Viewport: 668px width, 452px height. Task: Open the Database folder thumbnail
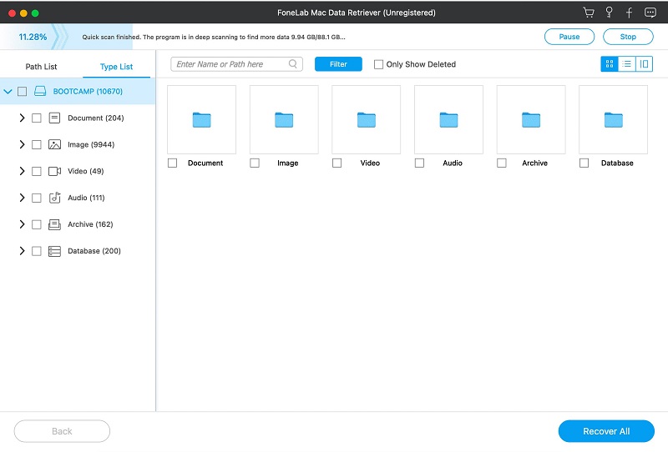(x=613, y=119)
